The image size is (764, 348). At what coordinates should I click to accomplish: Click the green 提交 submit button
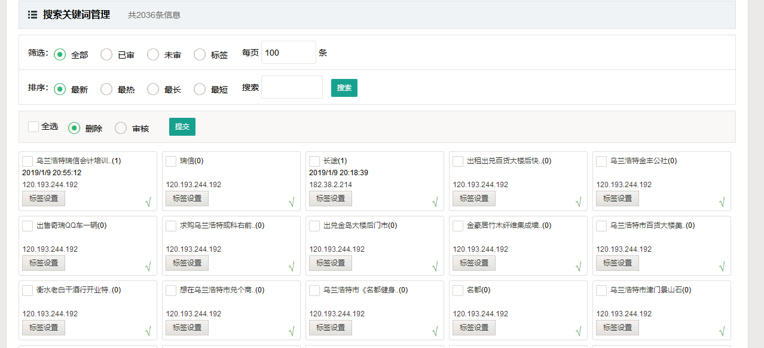182,127
